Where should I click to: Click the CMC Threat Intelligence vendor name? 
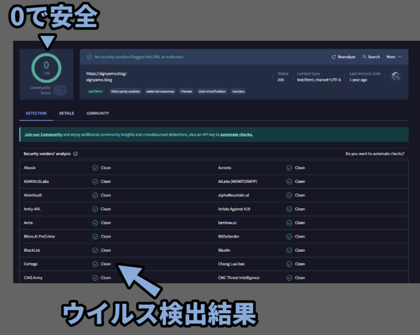239,278
